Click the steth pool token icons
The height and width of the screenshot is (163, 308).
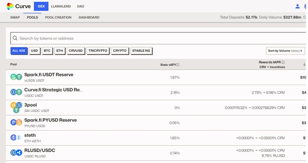[x=16, y=138]
